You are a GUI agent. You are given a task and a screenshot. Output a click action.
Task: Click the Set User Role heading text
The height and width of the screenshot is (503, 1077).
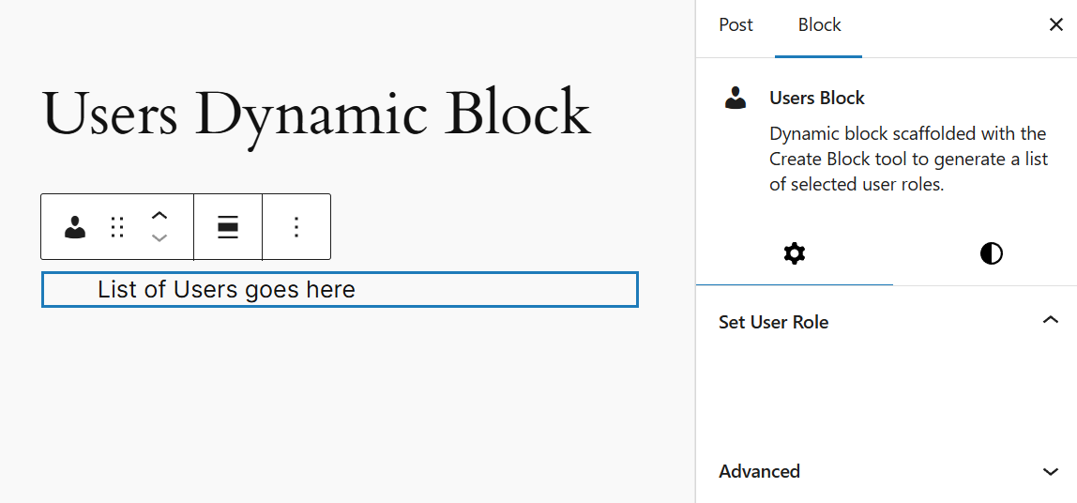774,322
